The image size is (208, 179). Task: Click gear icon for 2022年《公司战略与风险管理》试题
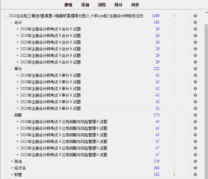click(x=195, y=148)
